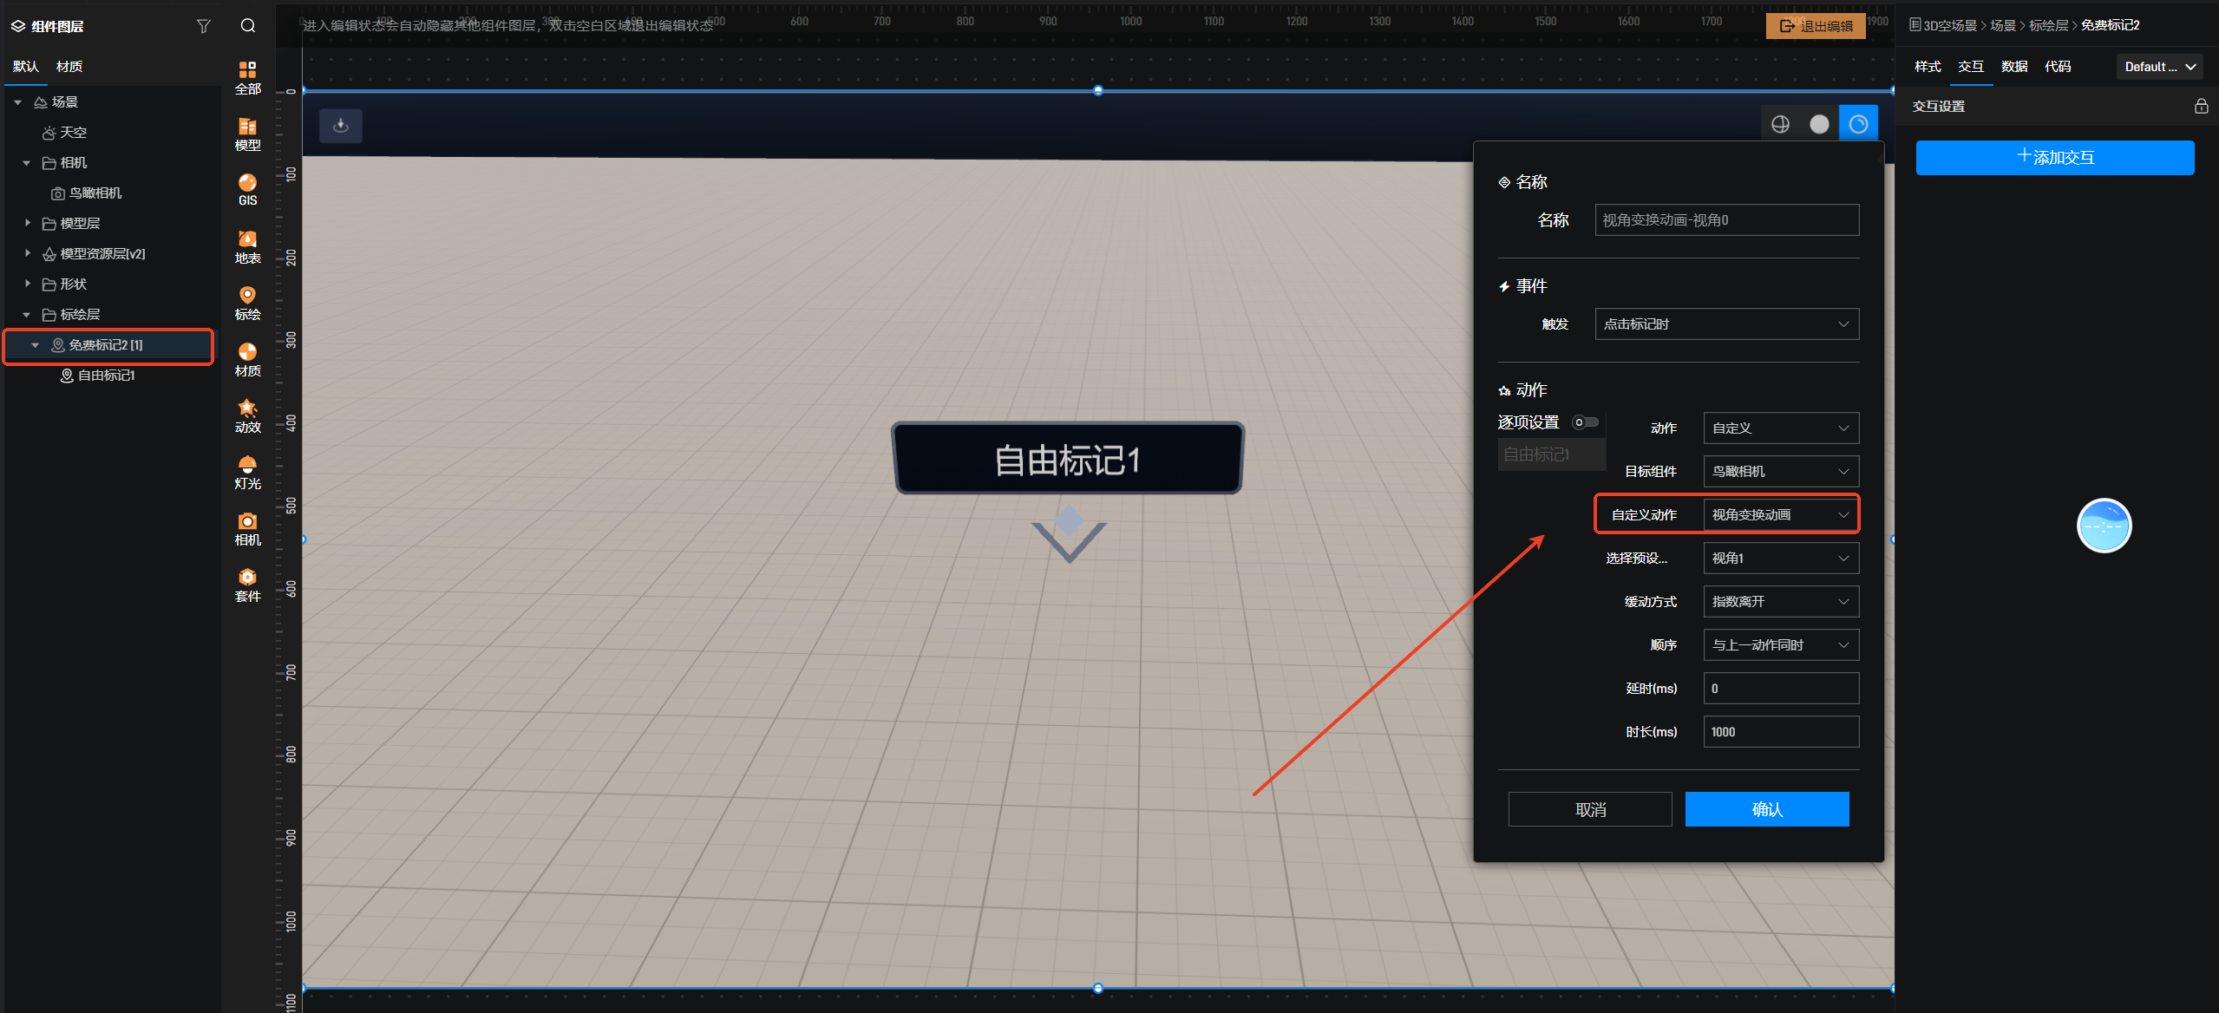The image size is (2219, 1013).
Task: Toggle the 逐项设置 switch
Action: (x=1586, y=422)
